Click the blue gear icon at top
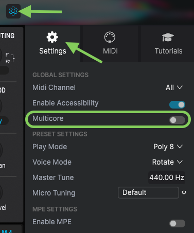 (13, 11)
